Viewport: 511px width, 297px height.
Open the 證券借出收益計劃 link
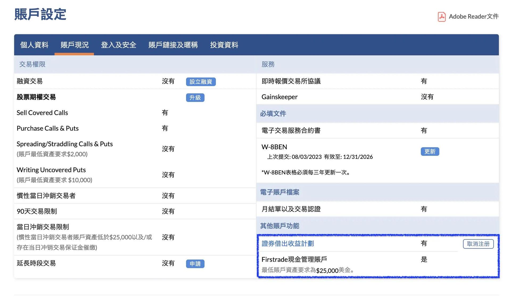pyautogui.click(x=287, y=244)
